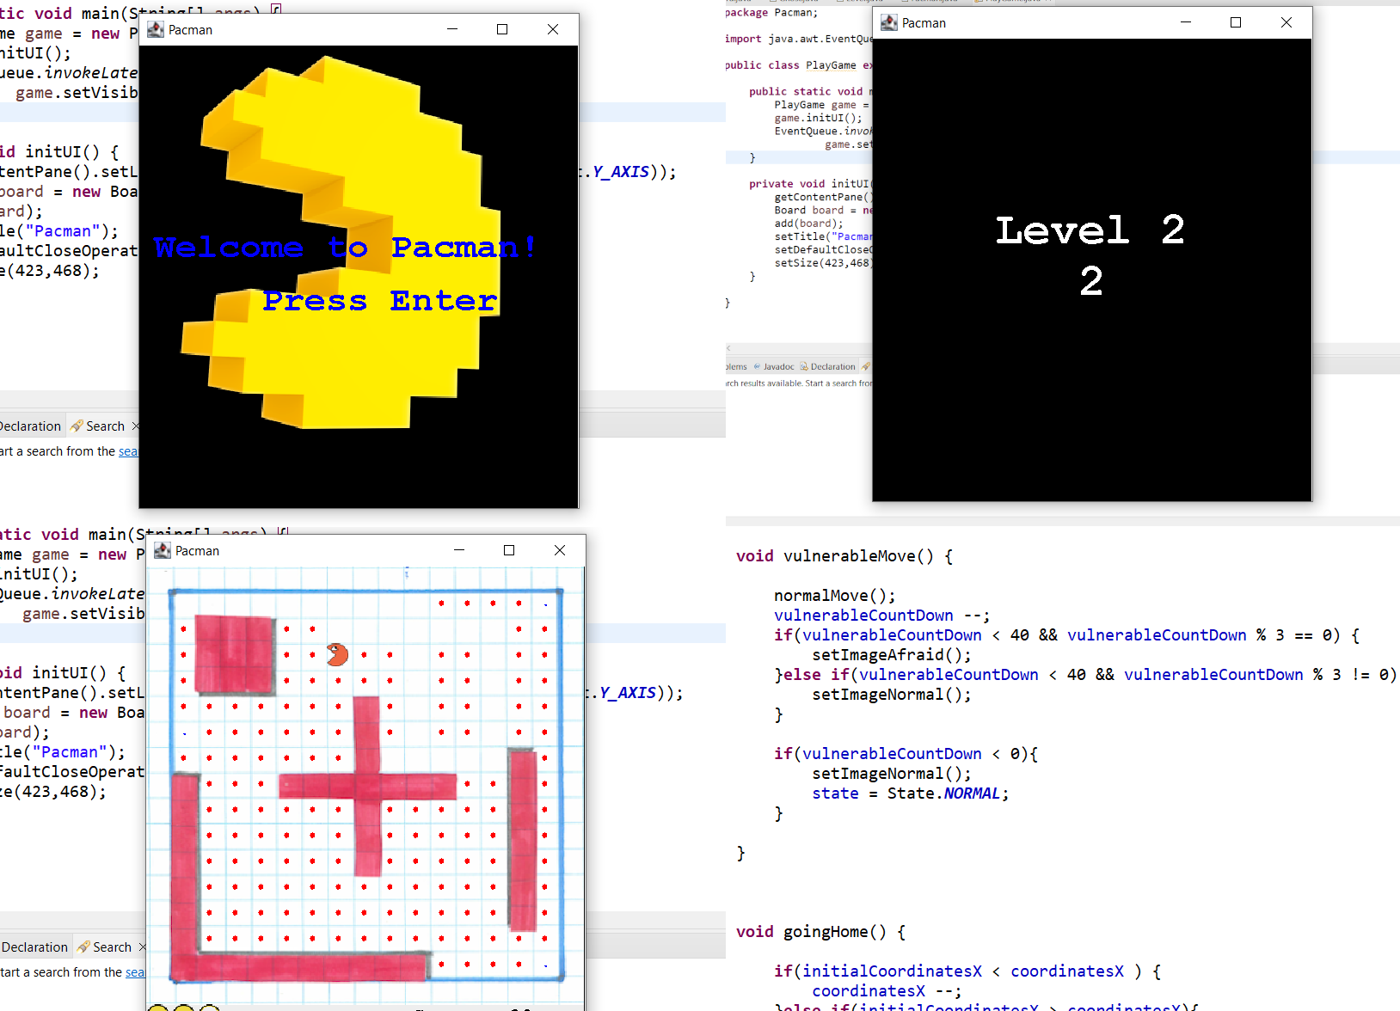
Task: Click the 'public class PlayGame' declaration
Action: (x=790, y=65)
